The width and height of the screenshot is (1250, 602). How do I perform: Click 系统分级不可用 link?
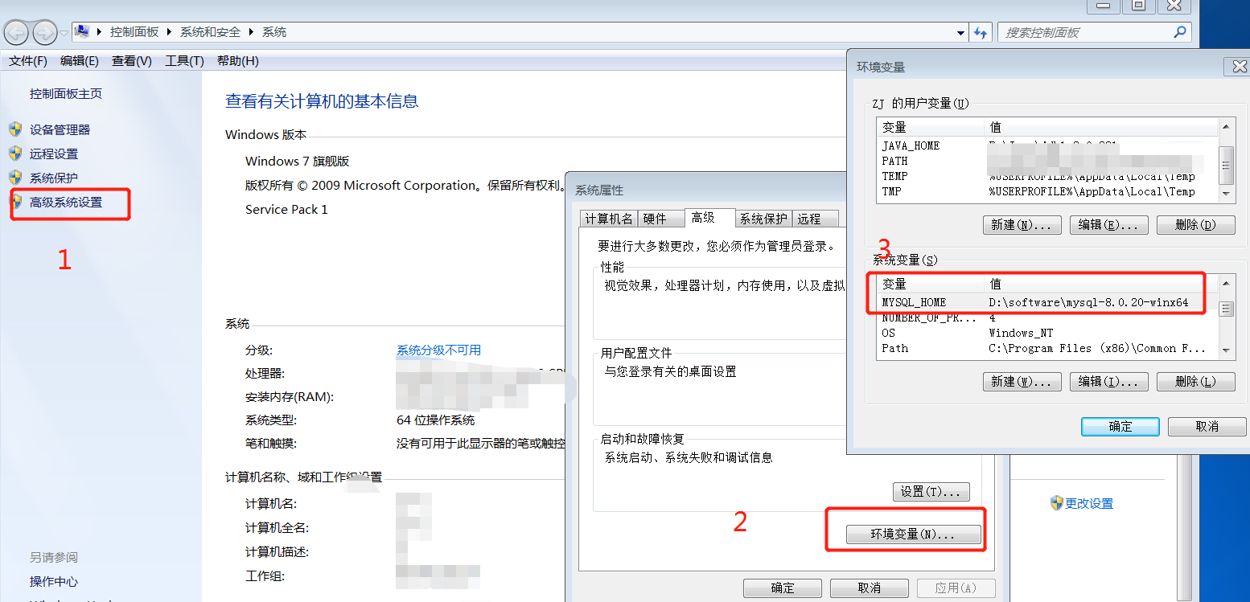coord(438,350)
